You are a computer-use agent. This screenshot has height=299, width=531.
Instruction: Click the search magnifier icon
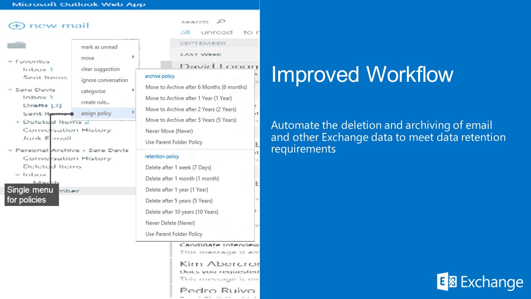221,22
